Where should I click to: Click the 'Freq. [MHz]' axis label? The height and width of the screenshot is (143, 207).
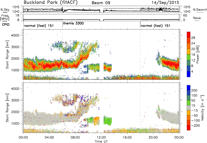tap(5, 17)
